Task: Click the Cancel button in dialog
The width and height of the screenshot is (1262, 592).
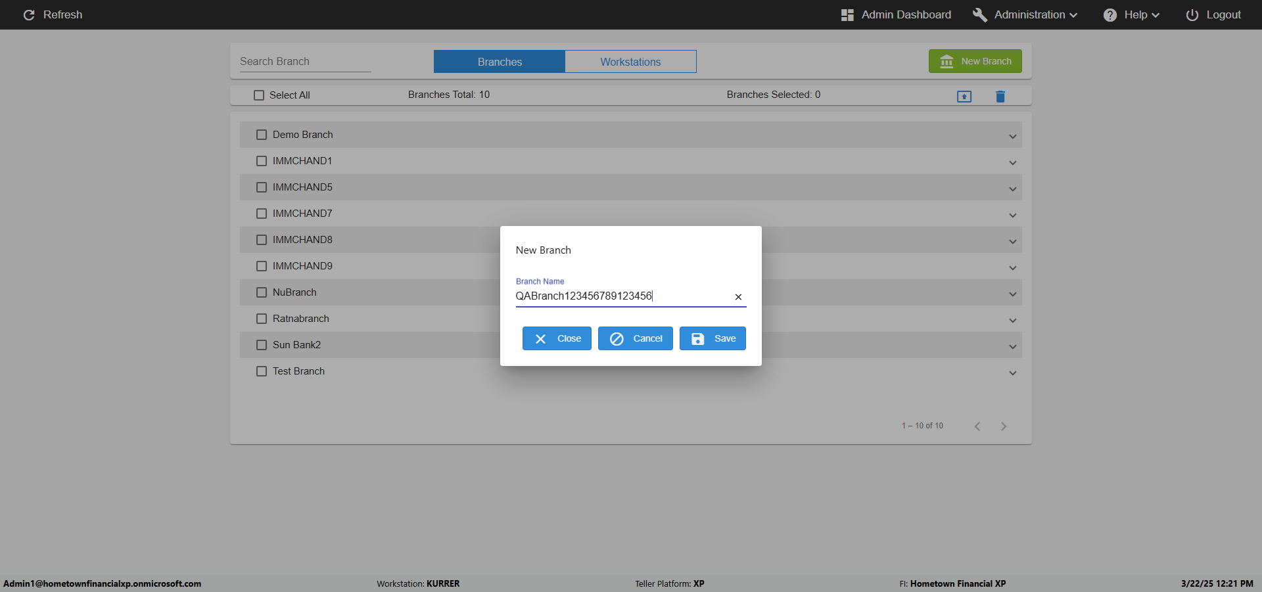Action: point(636,338)
